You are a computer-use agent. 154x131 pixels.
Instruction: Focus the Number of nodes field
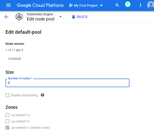click(x=67, y=83)
